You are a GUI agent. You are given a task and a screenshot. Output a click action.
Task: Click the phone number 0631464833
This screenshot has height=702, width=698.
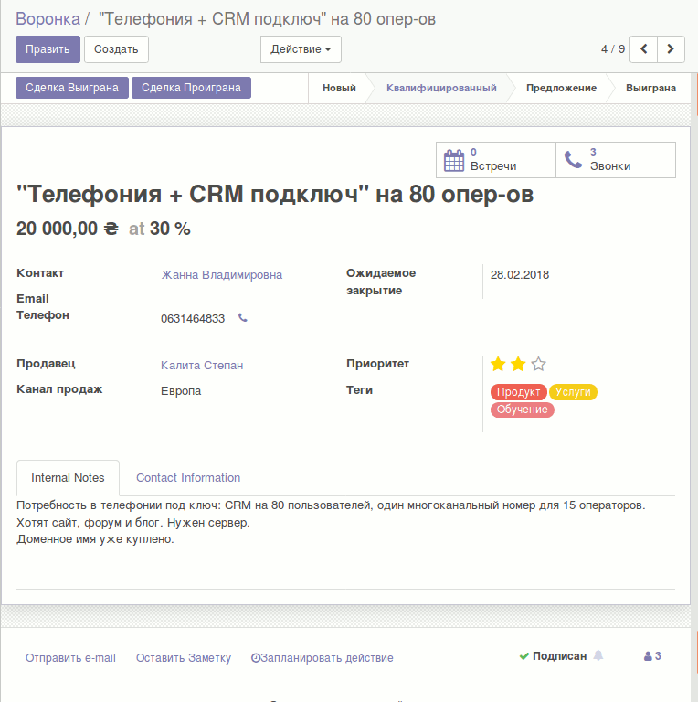pyautogui.click(x=193, y=319)
